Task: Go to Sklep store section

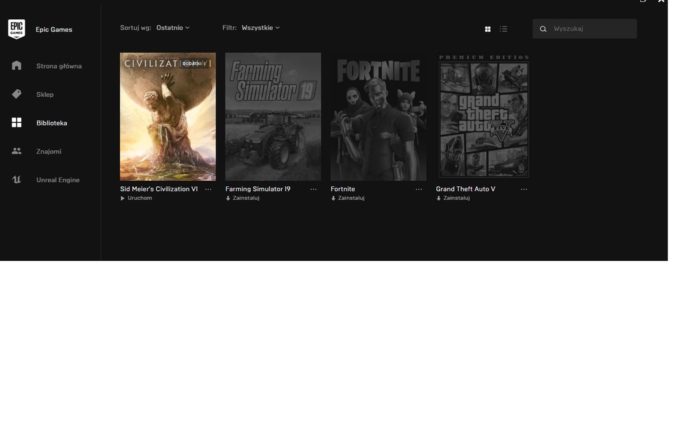Action: [x=45, y=95]
